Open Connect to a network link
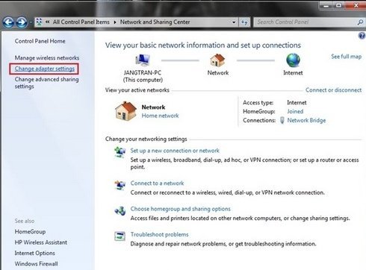Screen dimensions: 366x270 tap(157, 183)
